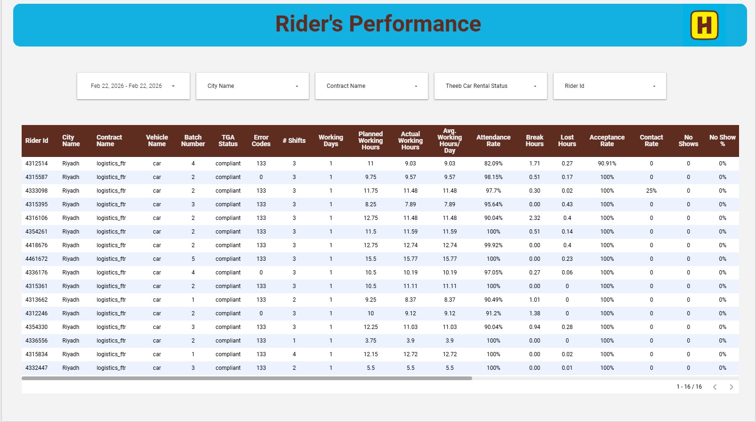Click the horizontal table scrollbar
This screenshot has width=756, height=422.
point(247,378)
